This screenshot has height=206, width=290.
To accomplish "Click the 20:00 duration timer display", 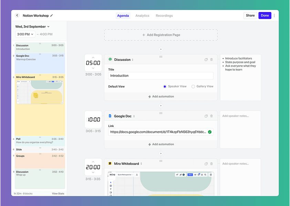I will (93, 167).
